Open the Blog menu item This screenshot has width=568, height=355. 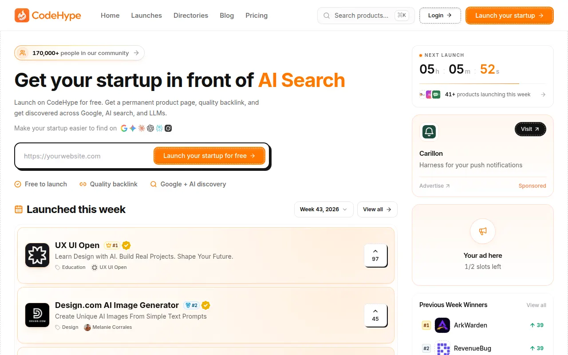(227, 16)
